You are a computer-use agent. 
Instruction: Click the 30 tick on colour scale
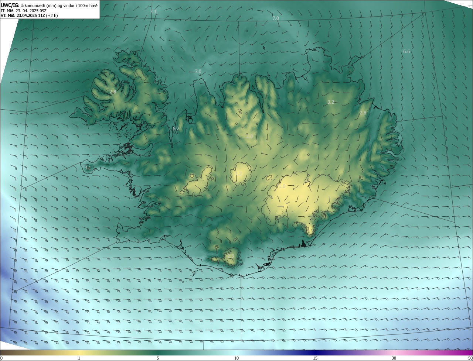(394, 358)
